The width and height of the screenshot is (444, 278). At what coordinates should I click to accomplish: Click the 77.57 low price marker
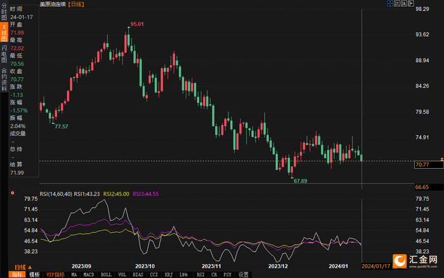tap(62, 127)
